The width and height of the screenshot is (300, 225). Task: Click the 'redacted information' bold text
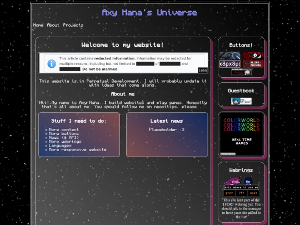pyautogui.click(x=114, y=58)
